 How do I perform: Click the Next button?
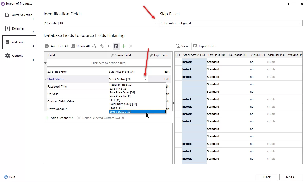click(290, 177)
